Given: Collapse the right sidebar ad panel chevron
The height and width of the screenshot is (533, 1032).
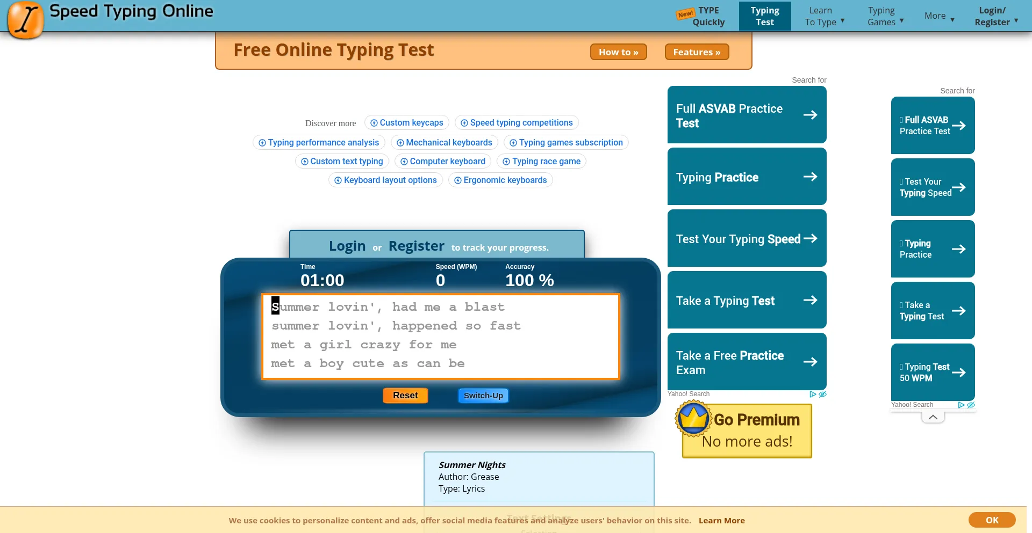Looking at the screenshot, I should (933, 417).
